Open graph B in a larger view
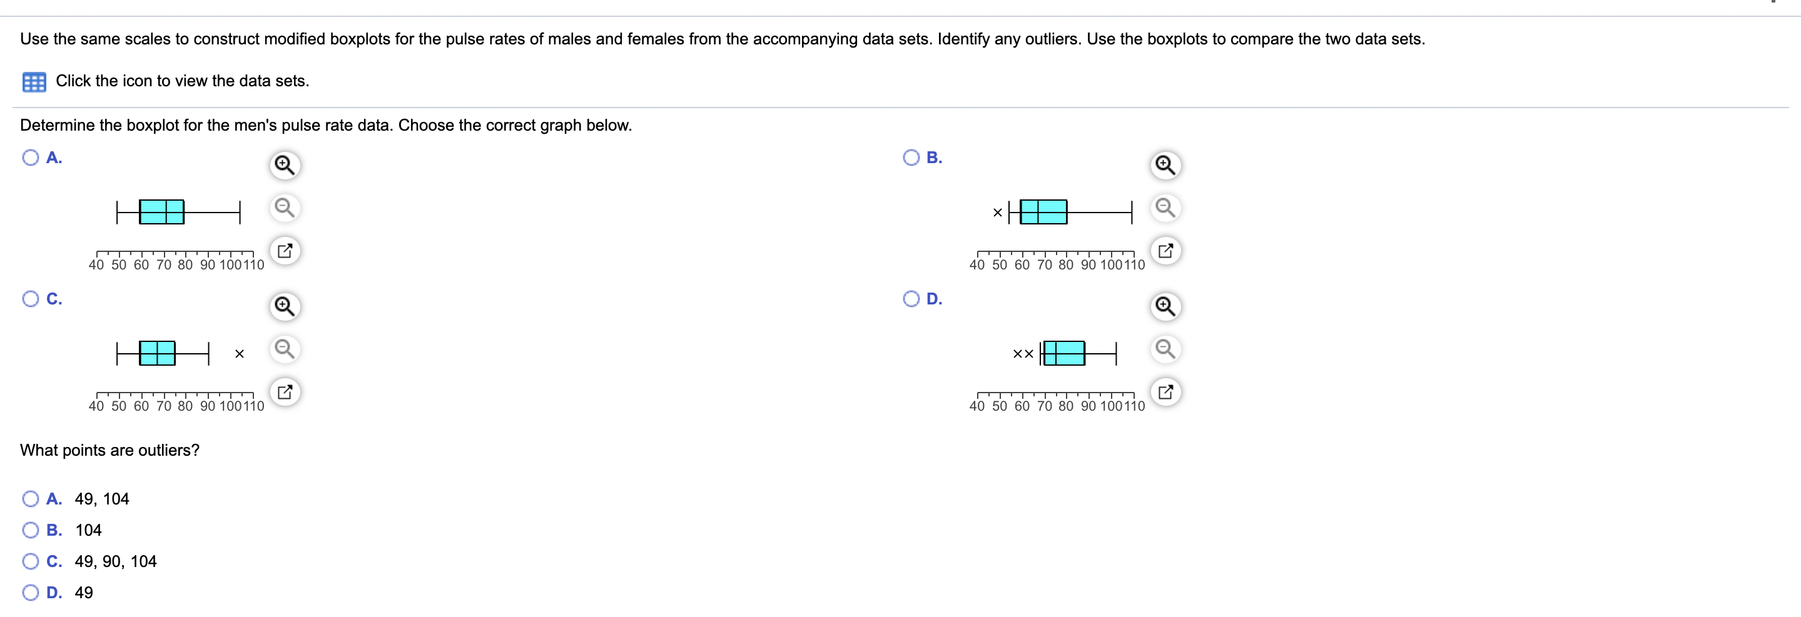Image resolution: width=1801 pixels, height=617 pixels. pyautogui.click(x=1165, y=250)
